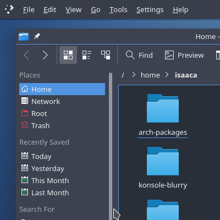This screenshot has height=220, width=220.
Task: Click home in the breadcrumb path
Action: click(x=150, y=75)
